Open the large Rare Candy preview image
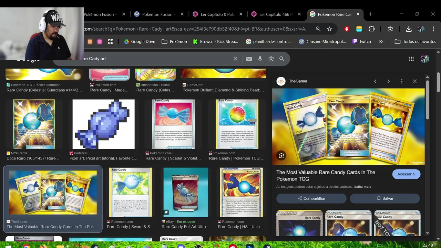This screenshot has height=248, width=441. [x=348, y=126]
